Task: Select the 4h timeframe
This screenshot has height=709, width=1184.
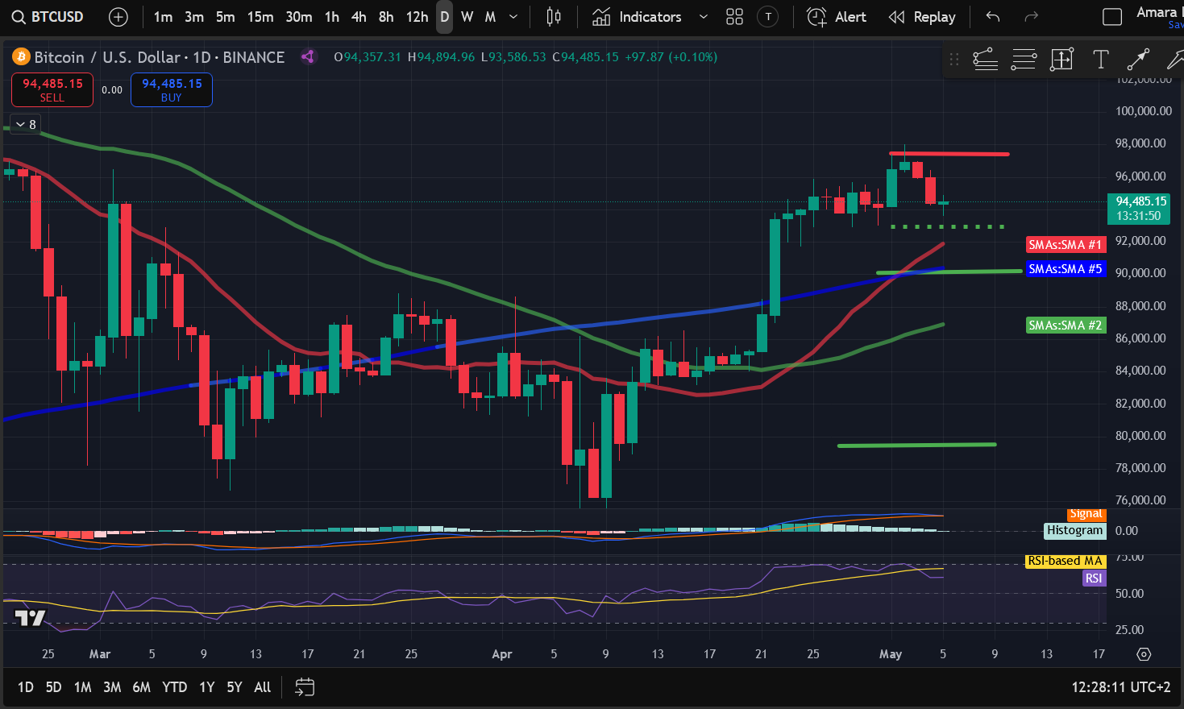Action: 359,17
